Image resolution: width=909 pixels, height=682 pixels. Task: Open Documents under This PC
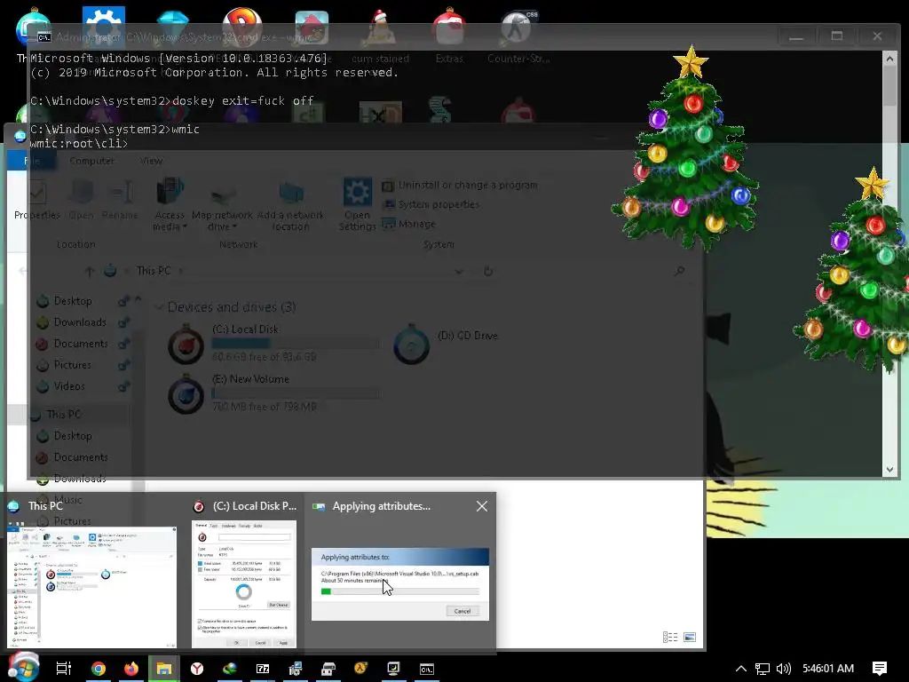point(81,457)
